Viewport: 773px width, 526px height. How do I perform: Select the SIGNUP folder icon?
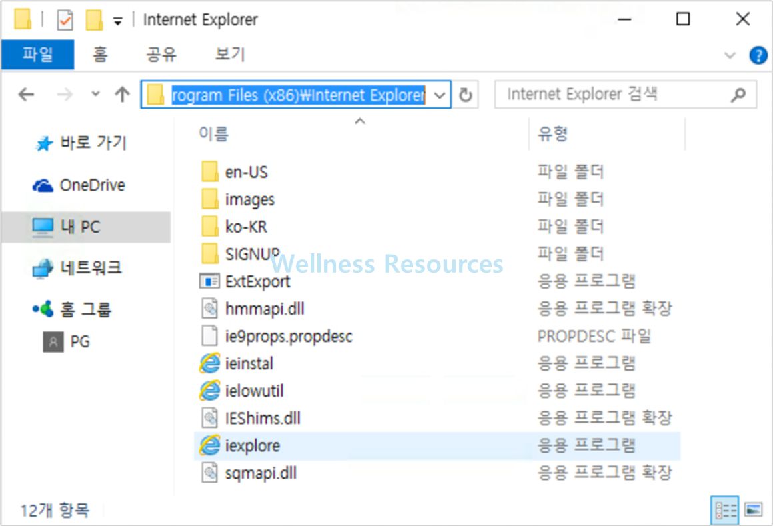pos(209,254)
